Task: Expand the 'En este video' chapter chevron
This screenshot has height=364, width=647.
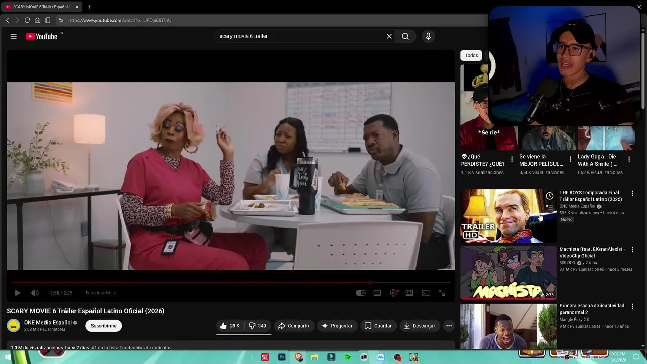Action: click(x=114, y=293)
